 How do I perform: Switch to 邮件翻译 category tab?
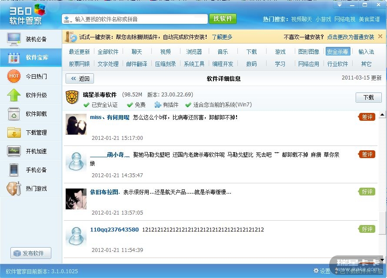(137, 64)
